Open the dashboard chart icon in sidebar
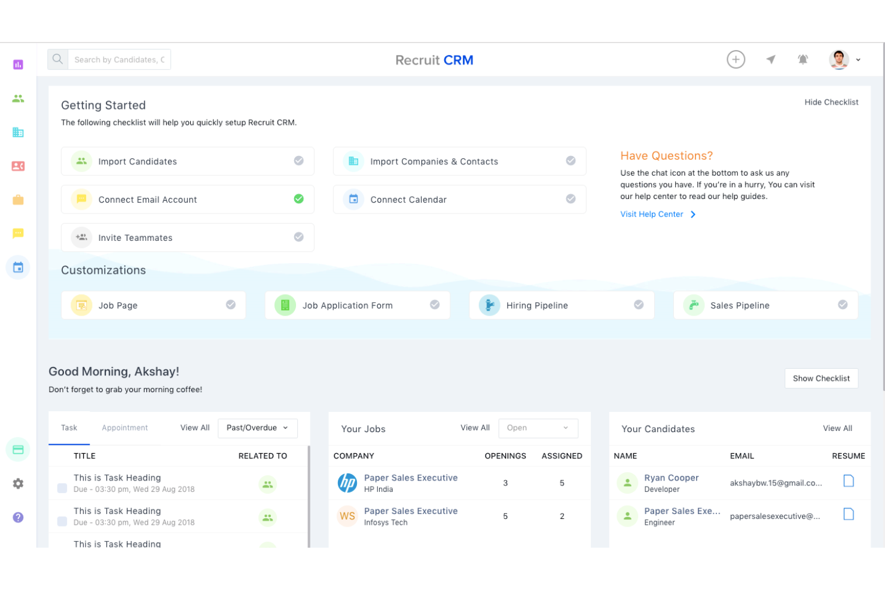885x590 pixels. (x=18, y=65)
